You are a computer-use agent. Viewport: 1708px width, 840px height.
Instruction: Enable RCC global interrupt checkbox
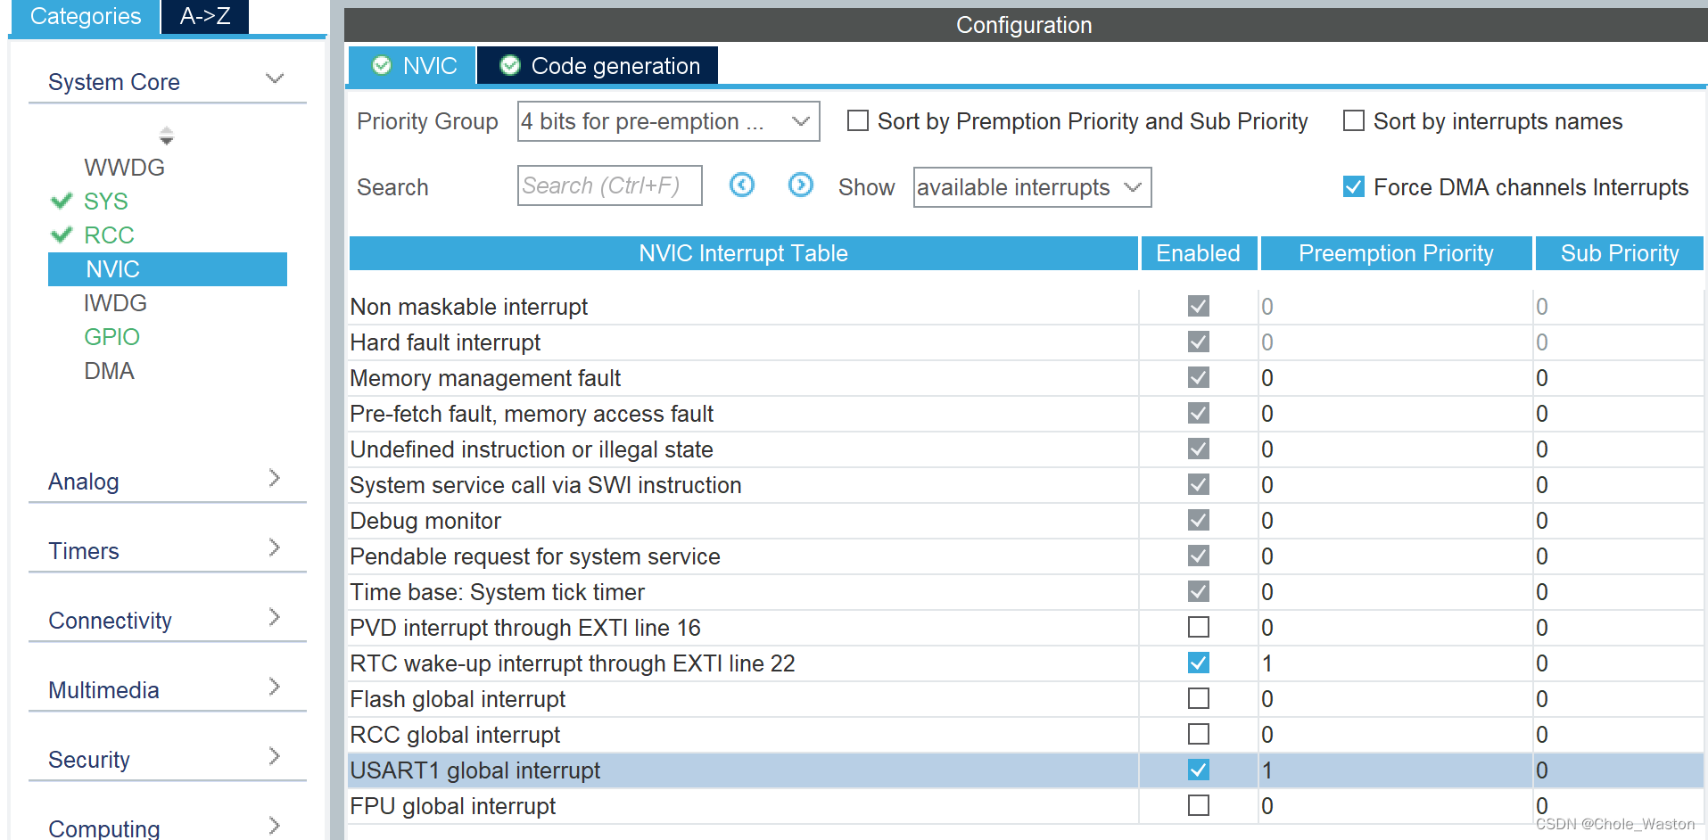pyautogui.click(x=1199, y=734)
